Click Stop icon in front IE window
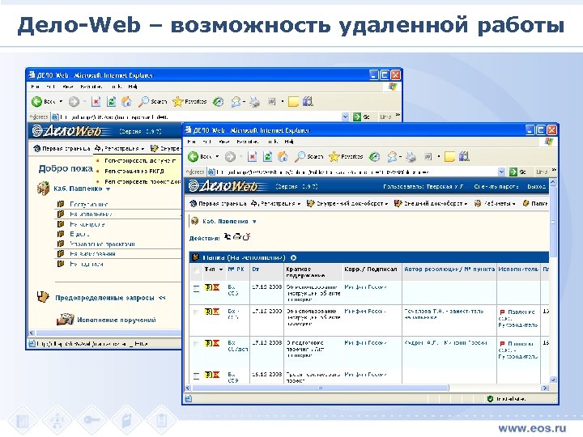Screen dimensions: 583x437 (x=252, y=157)
